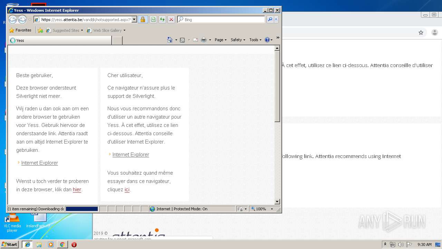Refresh the page with the green arrows
442x249 pixels.
pyautogui.click(x=162, y=19)
